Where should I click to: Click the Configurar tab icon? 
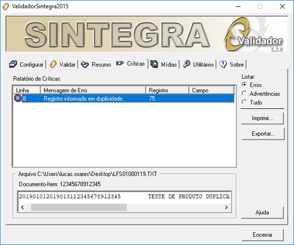[13, 64]
